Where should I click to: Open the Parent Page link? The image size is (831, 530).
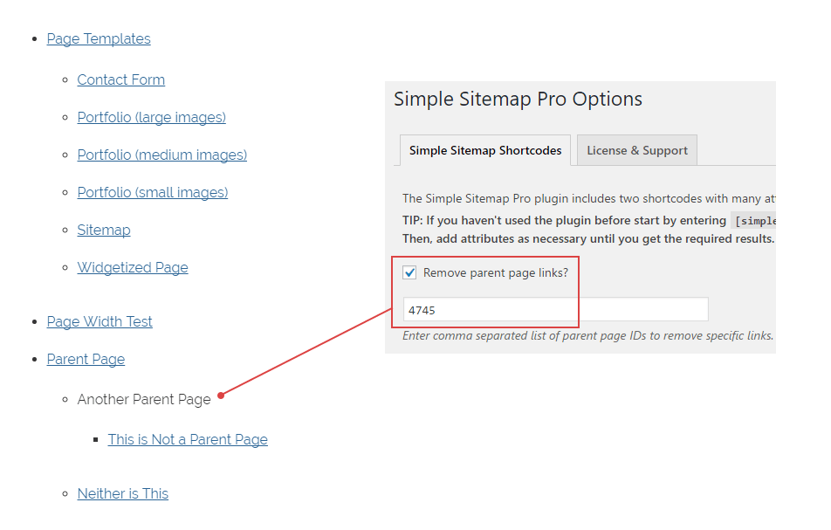click(86, 359)
